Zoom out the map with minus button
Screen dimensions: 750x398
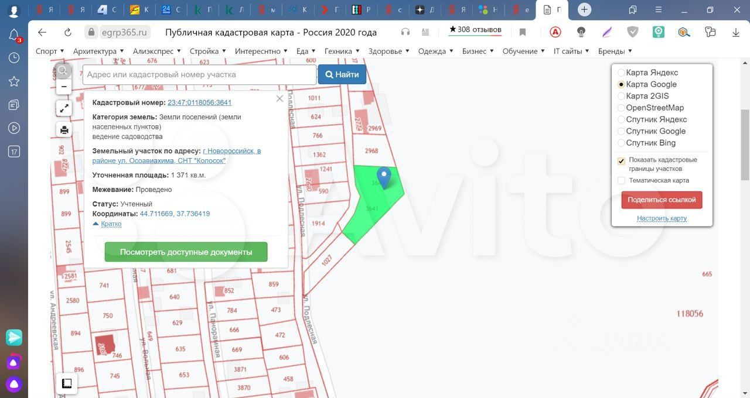[x=64, y=87]
